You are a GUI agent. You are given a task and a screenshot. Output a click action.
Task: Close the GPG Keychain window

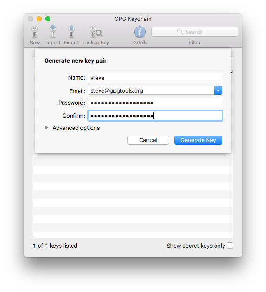[30, 19]
